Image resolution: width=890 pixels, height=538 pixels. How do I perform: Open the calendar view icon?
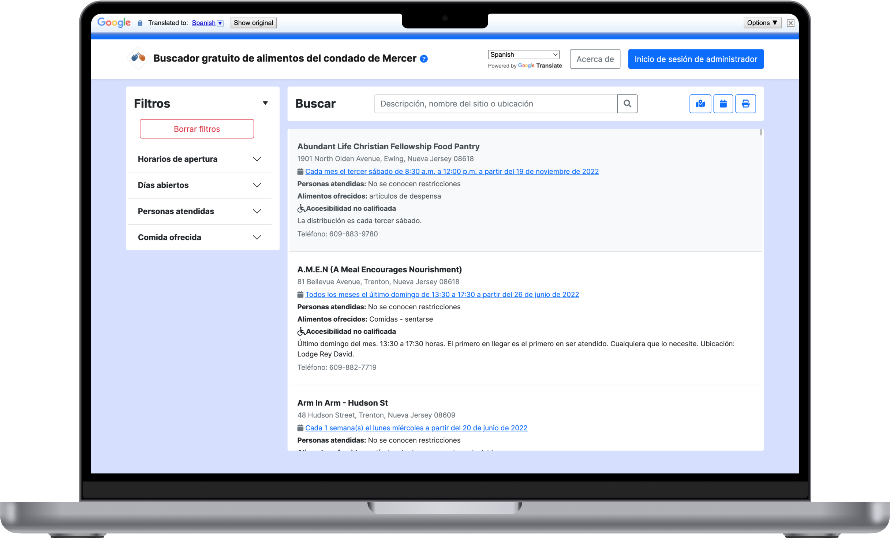coord(723,104)
